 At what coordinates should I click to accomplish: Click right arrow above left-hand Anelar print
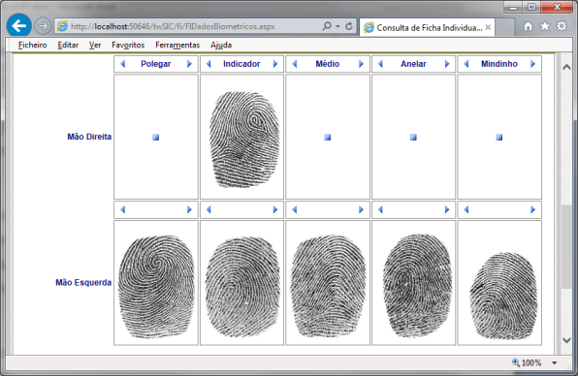447,210
